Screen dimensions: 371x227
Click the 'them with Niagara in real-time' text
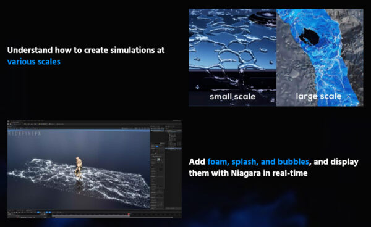coord(248,173)
